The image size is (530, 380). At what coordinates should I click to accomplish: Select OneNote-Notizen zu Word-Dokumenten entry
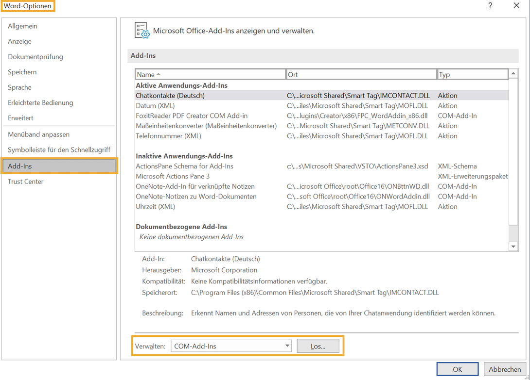tap(321, 197)
